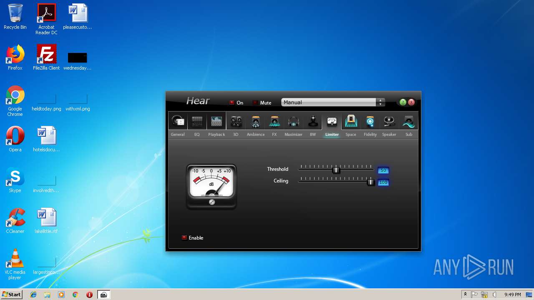Screen dimensions: 534x300
Task: Switch to the Fidelity tab label
Action: (370, 135)
